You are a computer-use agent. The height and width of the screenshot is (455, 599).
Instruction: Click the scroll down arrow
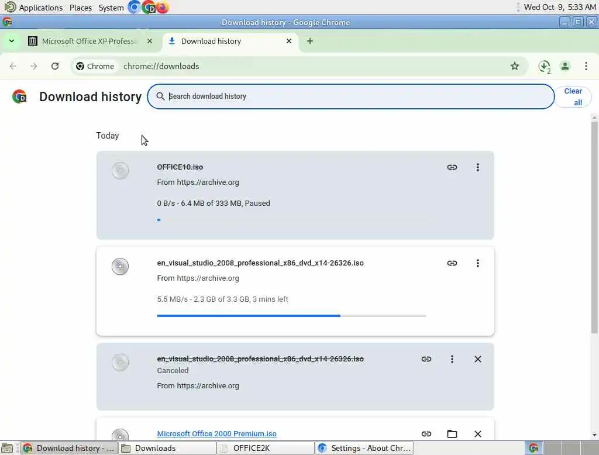pyautogui.click(x=594, y=435)
